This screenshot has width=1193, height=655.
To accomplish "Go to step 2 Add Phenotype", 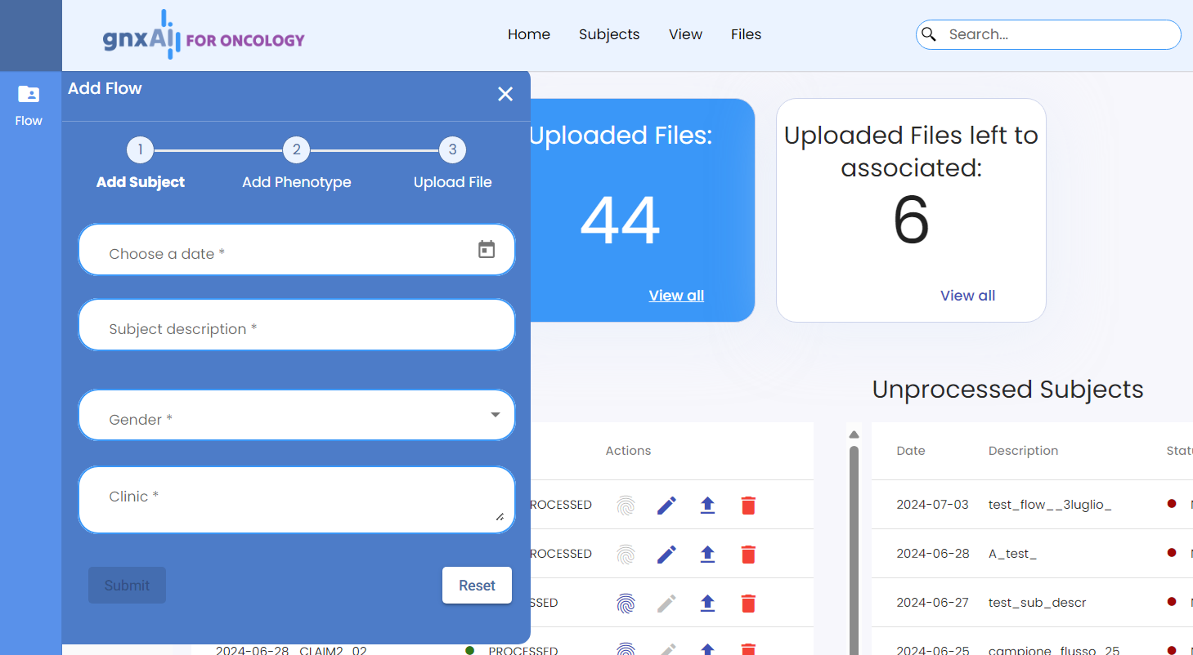I will pyautogui.click(x=296, y=150).
